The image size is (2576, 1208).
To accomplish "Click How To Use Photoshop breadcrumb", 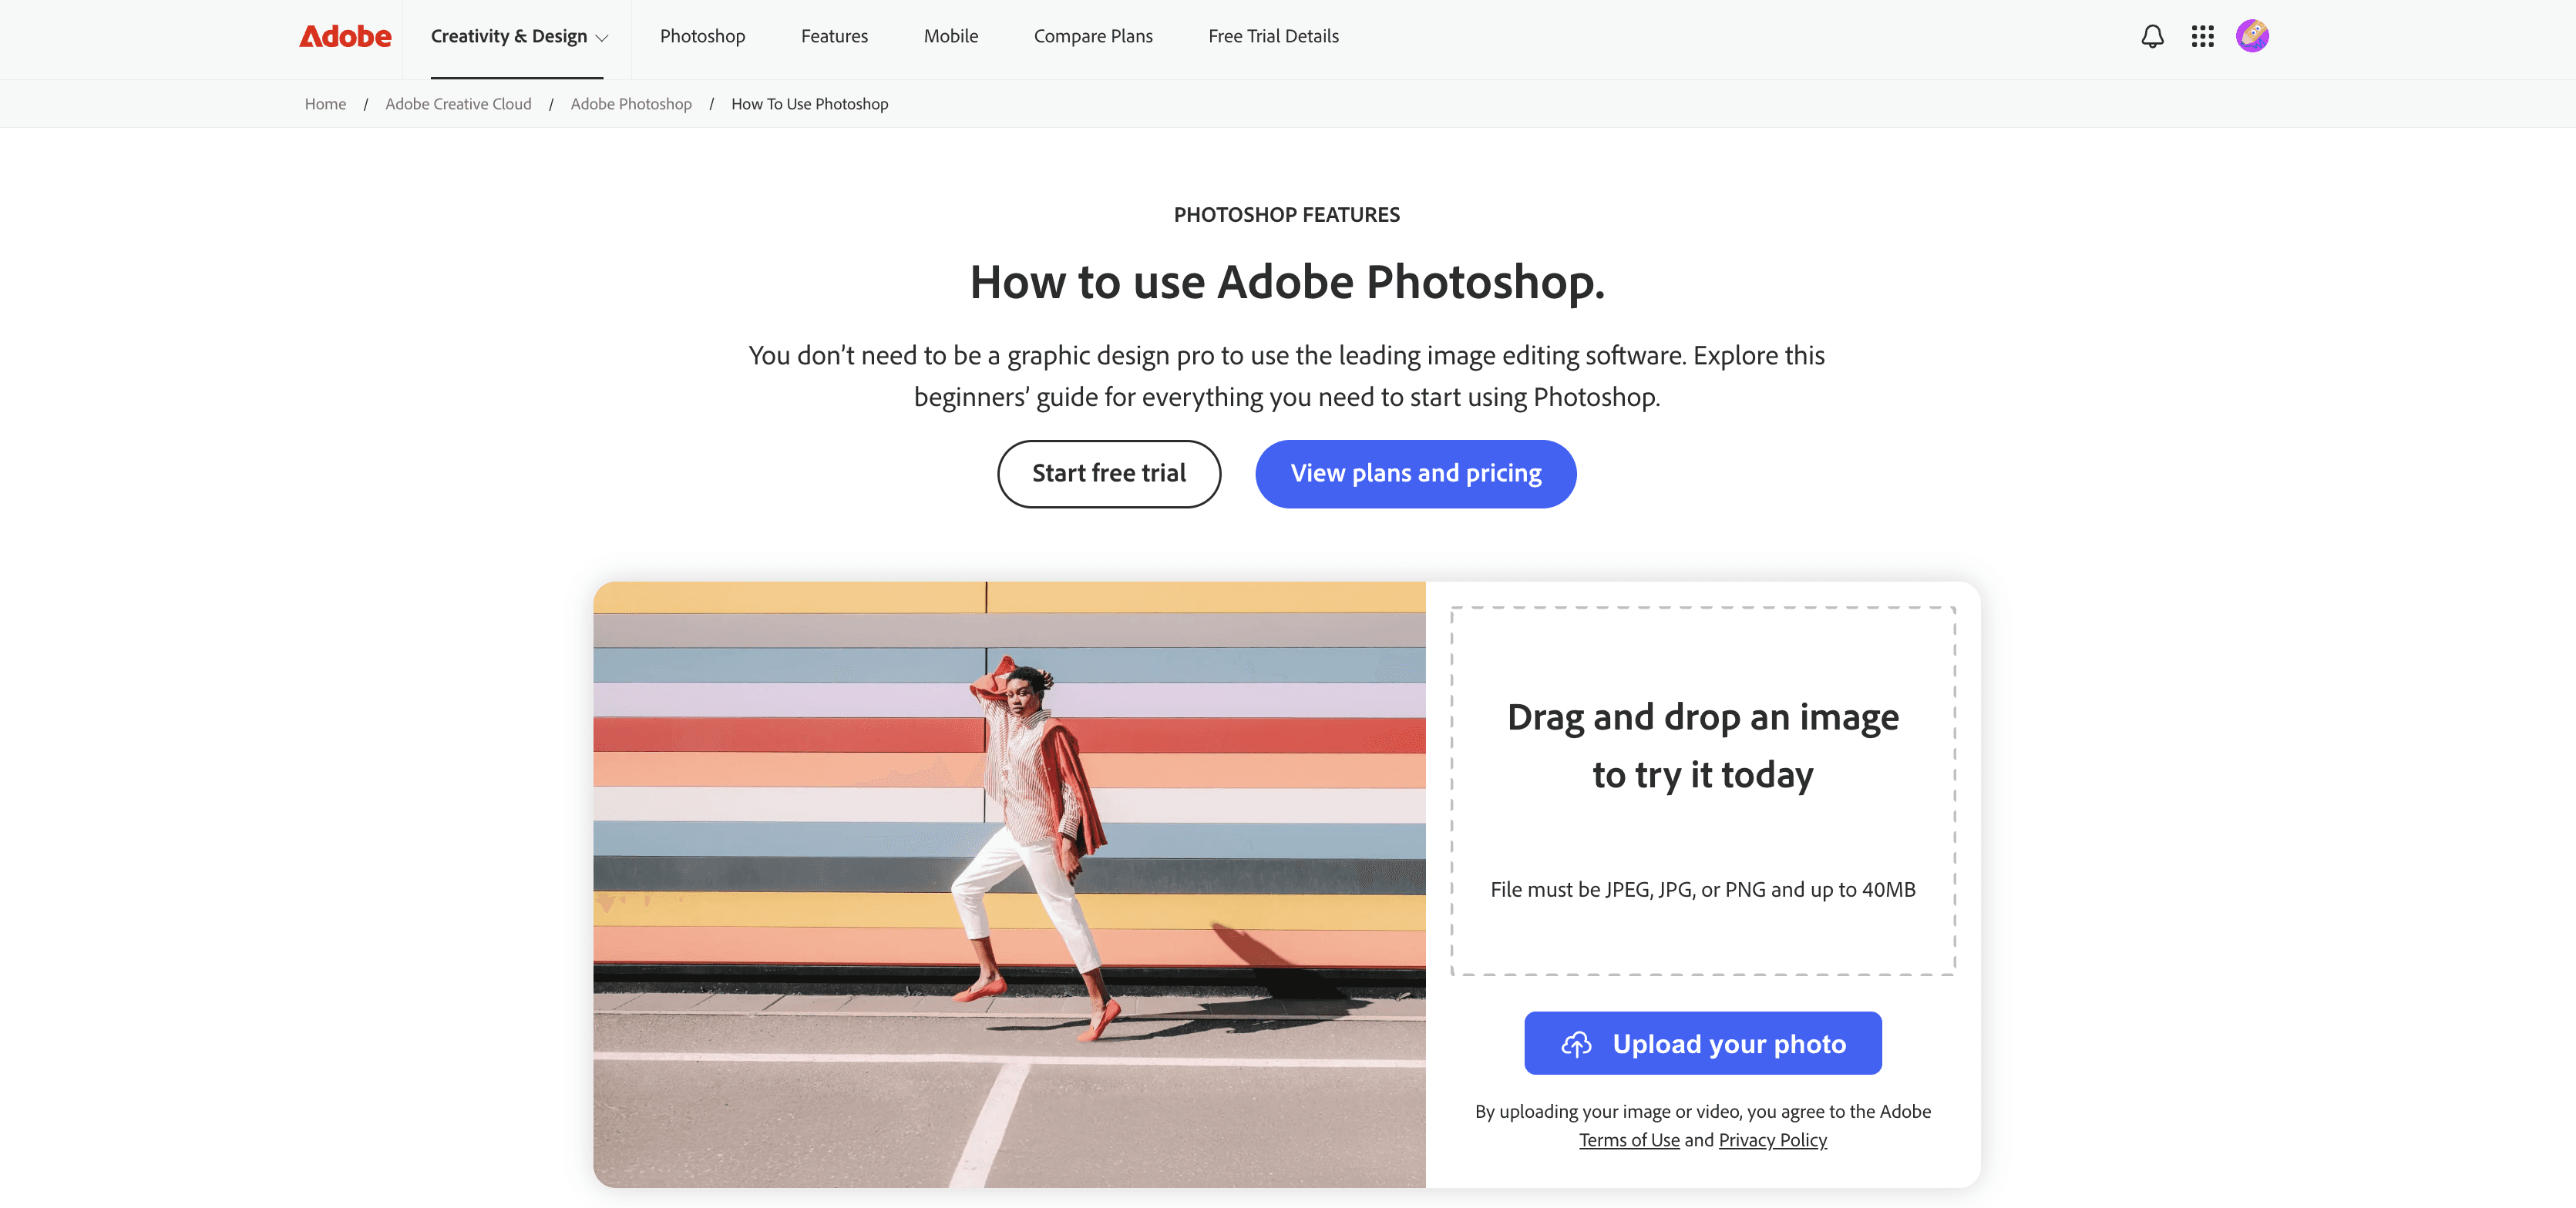I will coord(809,104).
